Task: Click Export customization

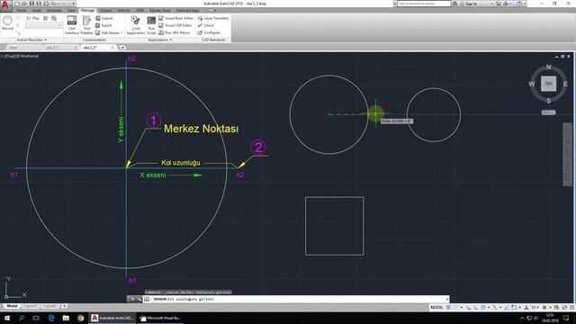Action: pos(103,25)
